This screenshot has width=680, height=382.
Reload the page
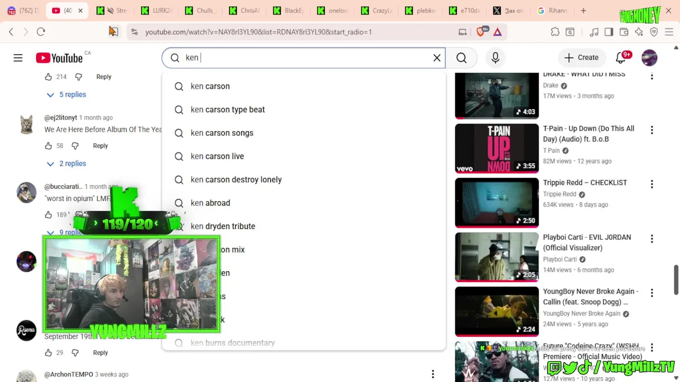(41, 32)
